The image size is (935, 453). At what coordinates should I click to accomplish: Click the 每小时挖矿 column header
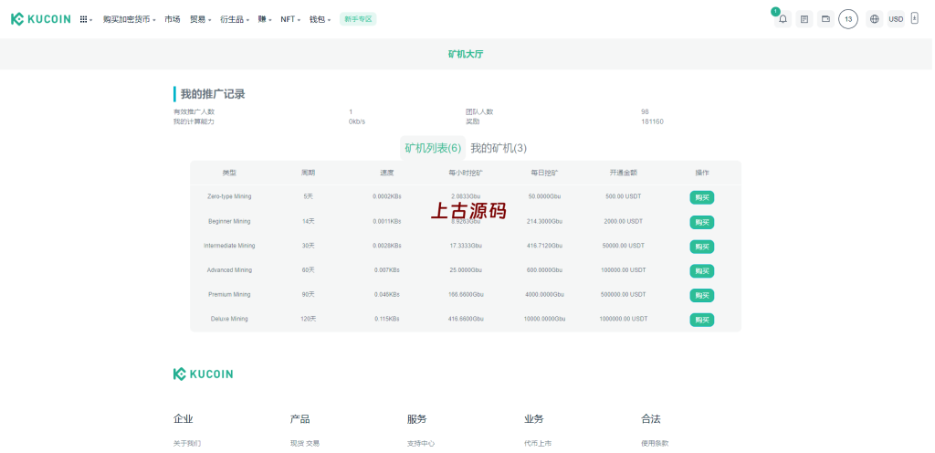pyautogui.click(x=466, y=173)
